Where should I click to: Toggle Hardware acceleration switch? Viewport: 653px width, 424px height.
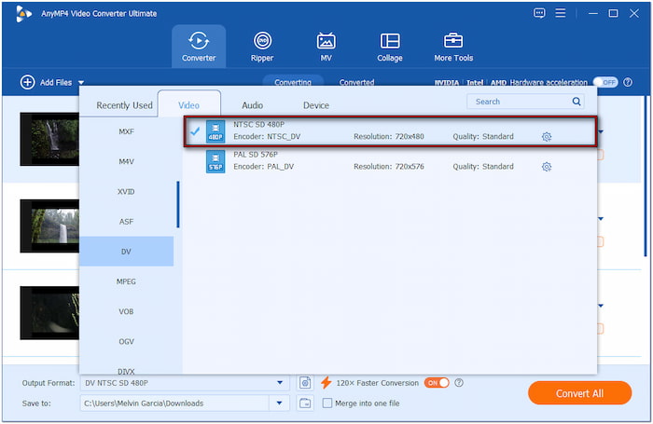[605, 82]
